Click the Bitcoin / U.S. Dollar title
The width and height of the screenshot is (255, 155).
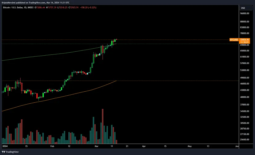(x=13, y=7)
